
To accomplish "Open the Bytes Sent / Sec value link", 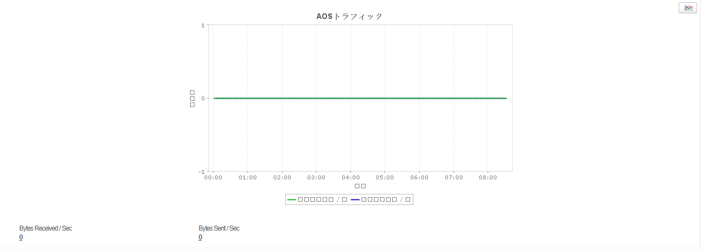I will (200, 237).
